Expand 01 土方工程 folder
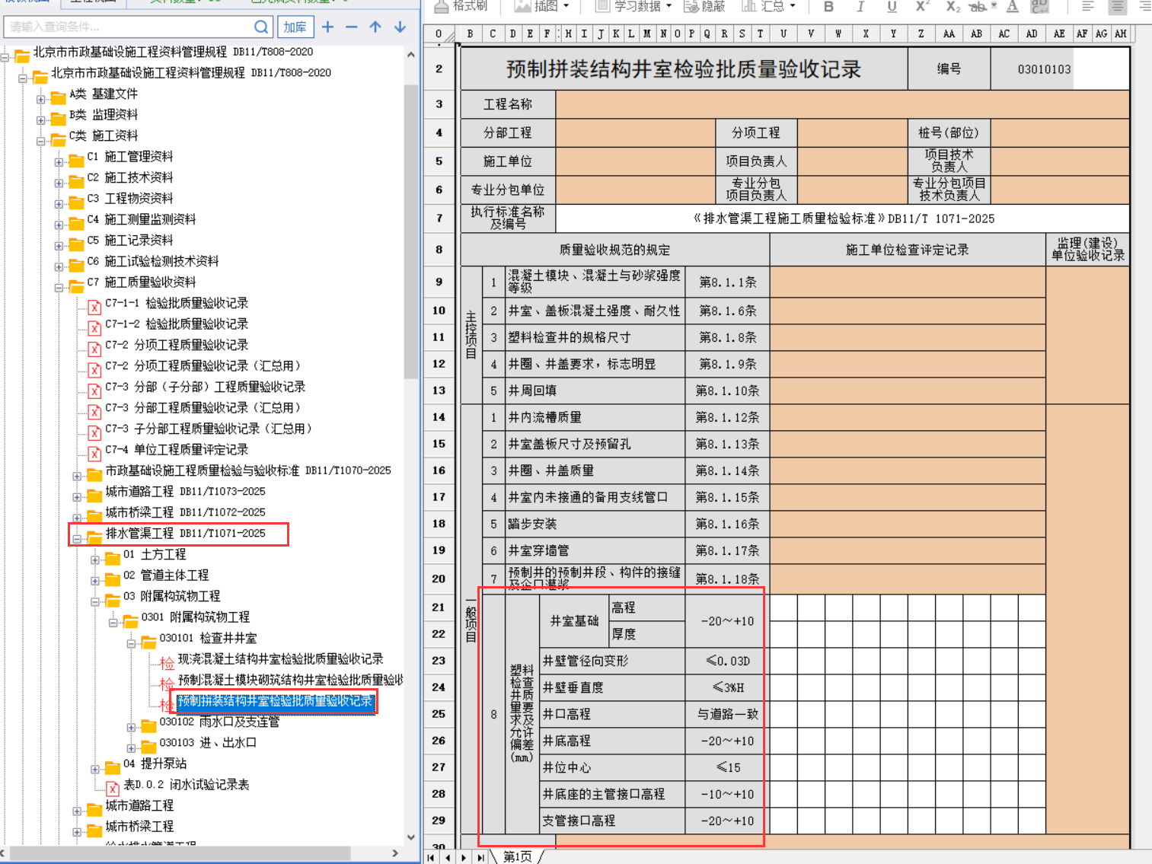This screenshot has height=864, width=1152. pos(95,560)
